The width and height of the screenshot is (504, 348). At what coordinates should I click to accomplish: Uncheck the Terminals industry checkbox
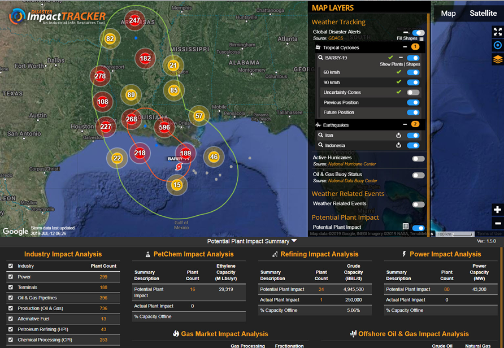(11, 287)
